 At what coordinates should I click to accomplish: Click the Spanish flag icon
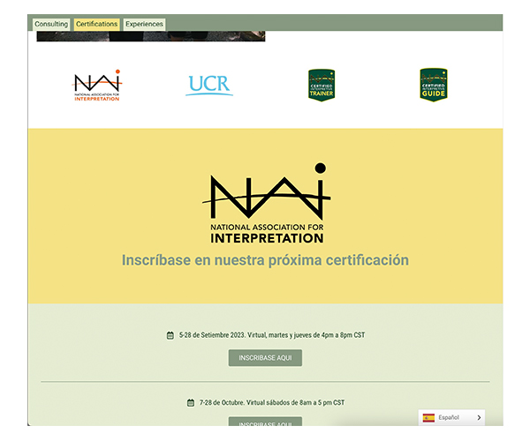click(x=428, y=418)
